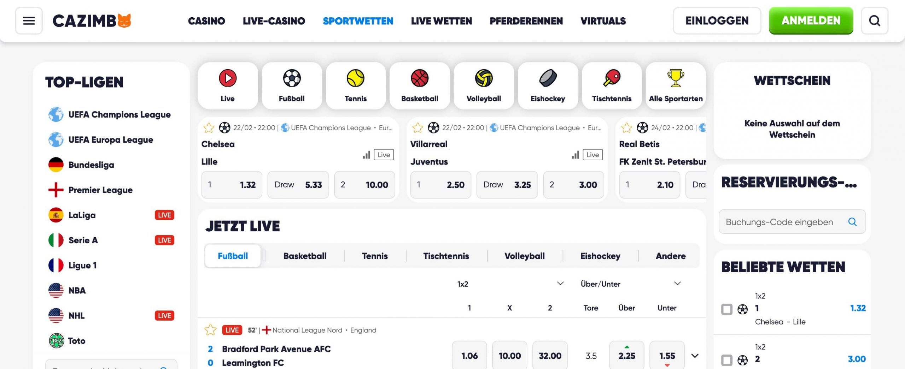Favorite the Chelsea vs Lille match star
This screenshot has height=369, width=905.
click(209, 127)
